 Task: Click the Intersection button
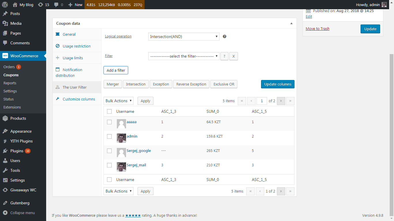(x=136, y=84)
